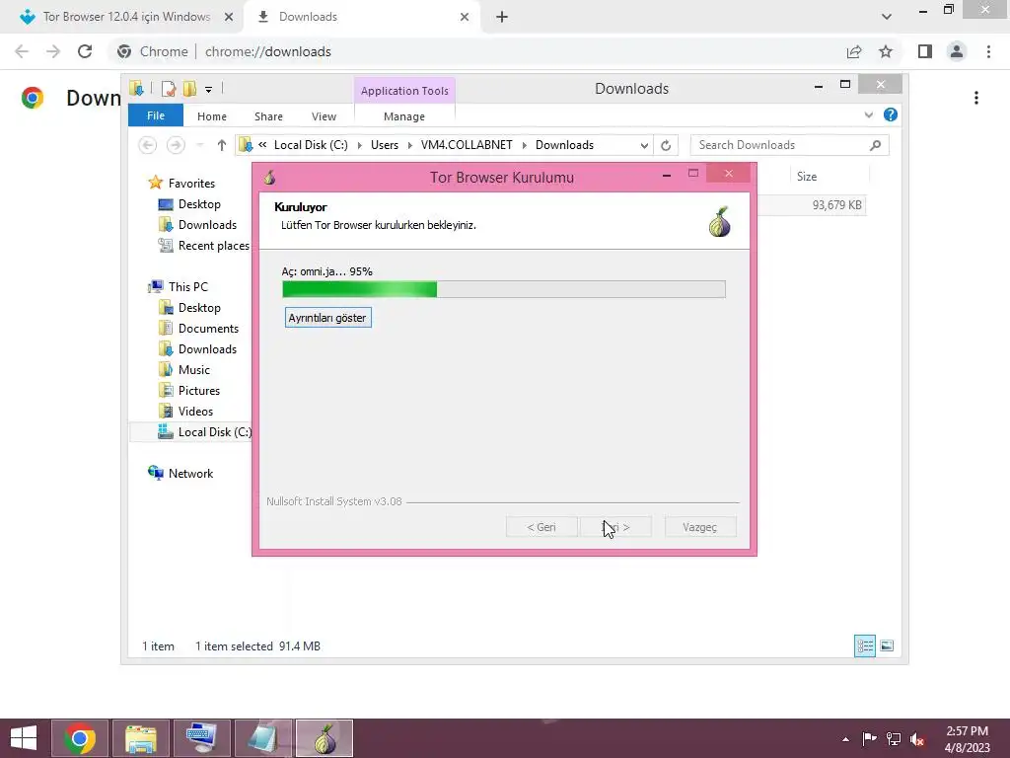1010x758 pixels.
Task: Select Favorites in navigation pane
Action: 191,183
